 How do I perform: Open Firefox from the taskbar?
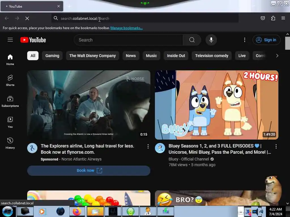(77, 211)
